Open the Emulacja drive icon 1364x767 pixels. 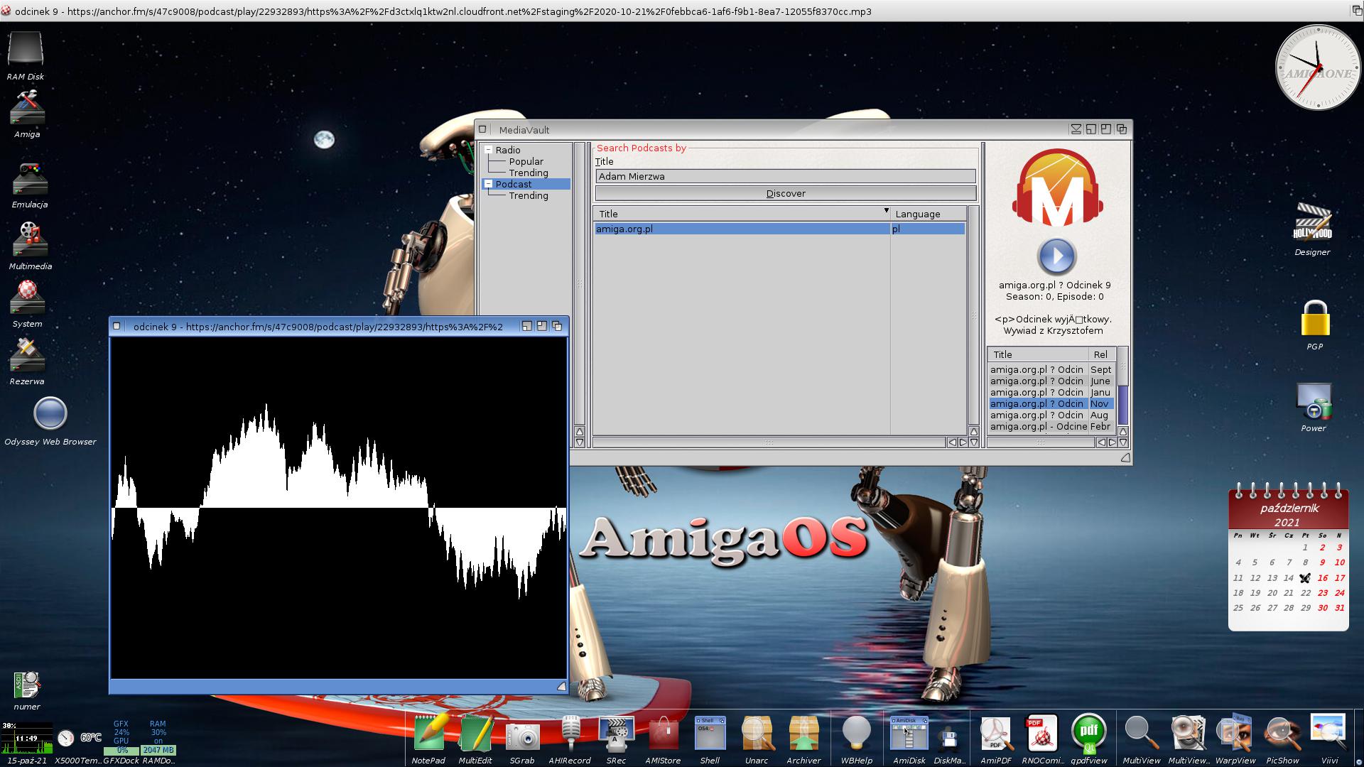tap(29, 179)
